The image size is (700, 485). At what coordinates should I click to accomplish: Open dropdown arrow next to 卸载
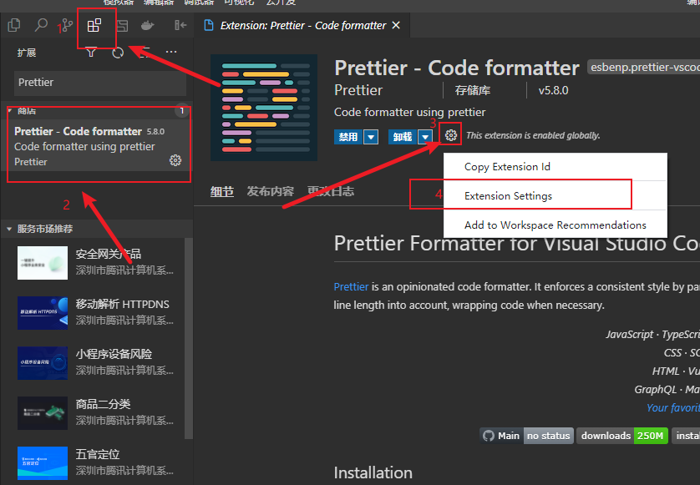[x=425, y=137]
